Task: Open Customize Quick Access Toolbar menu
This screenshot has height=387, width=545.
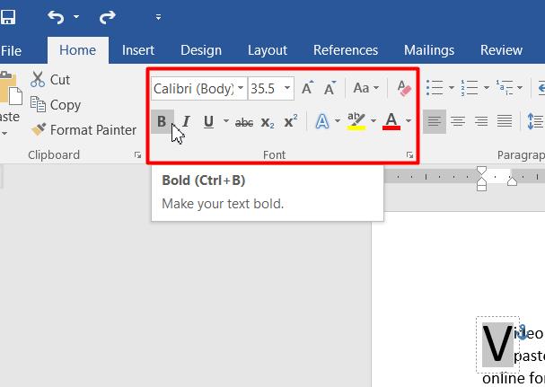Action: 158,17
